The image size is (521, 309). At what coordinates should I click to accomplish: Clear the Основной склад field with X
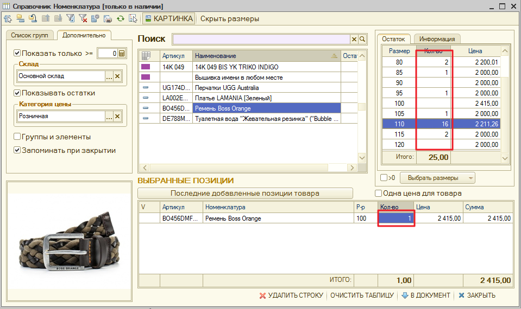[x=117, y=76]
